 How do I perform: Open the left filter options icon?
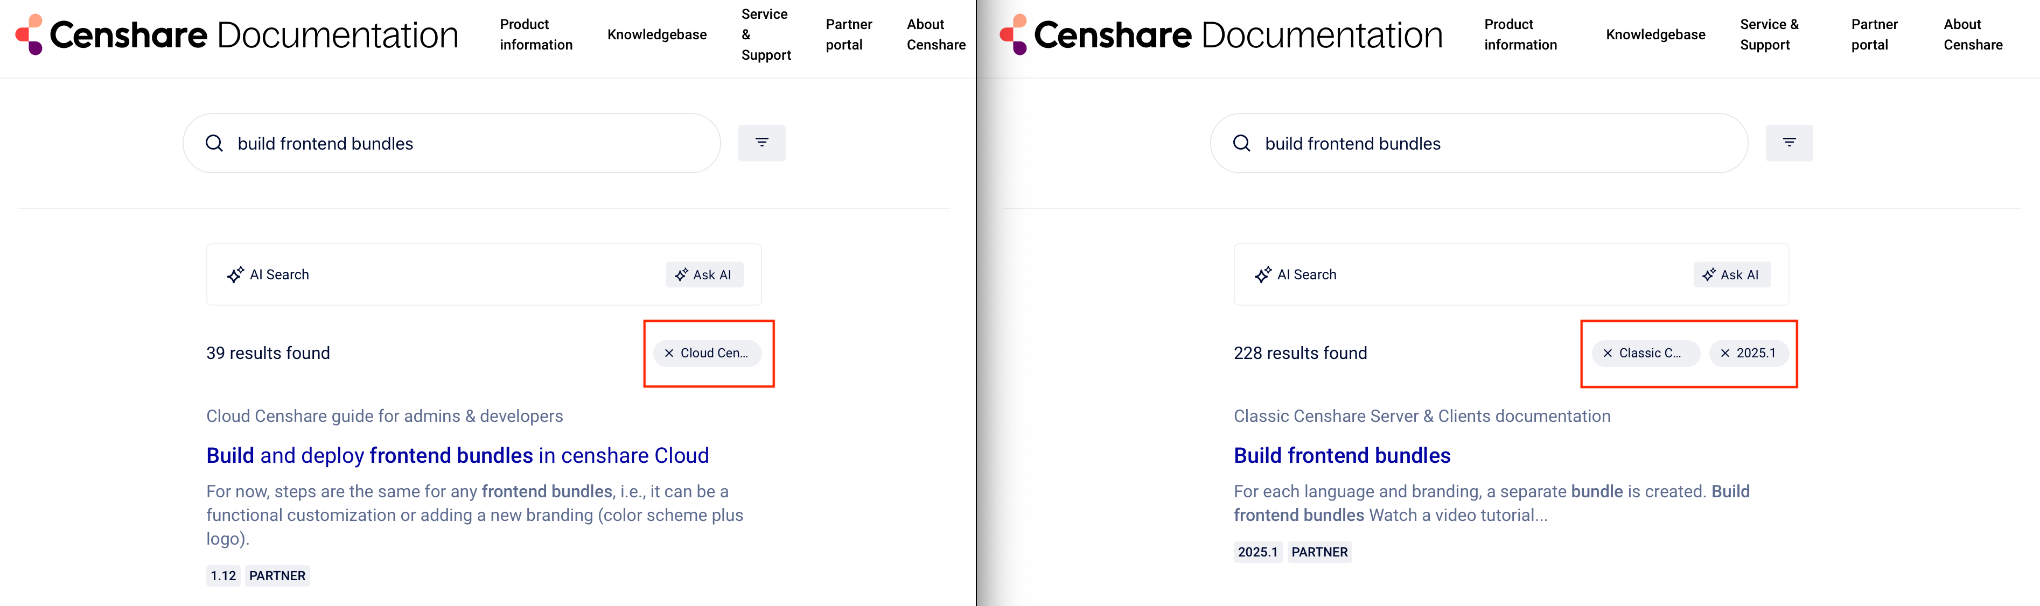point(761,143)
